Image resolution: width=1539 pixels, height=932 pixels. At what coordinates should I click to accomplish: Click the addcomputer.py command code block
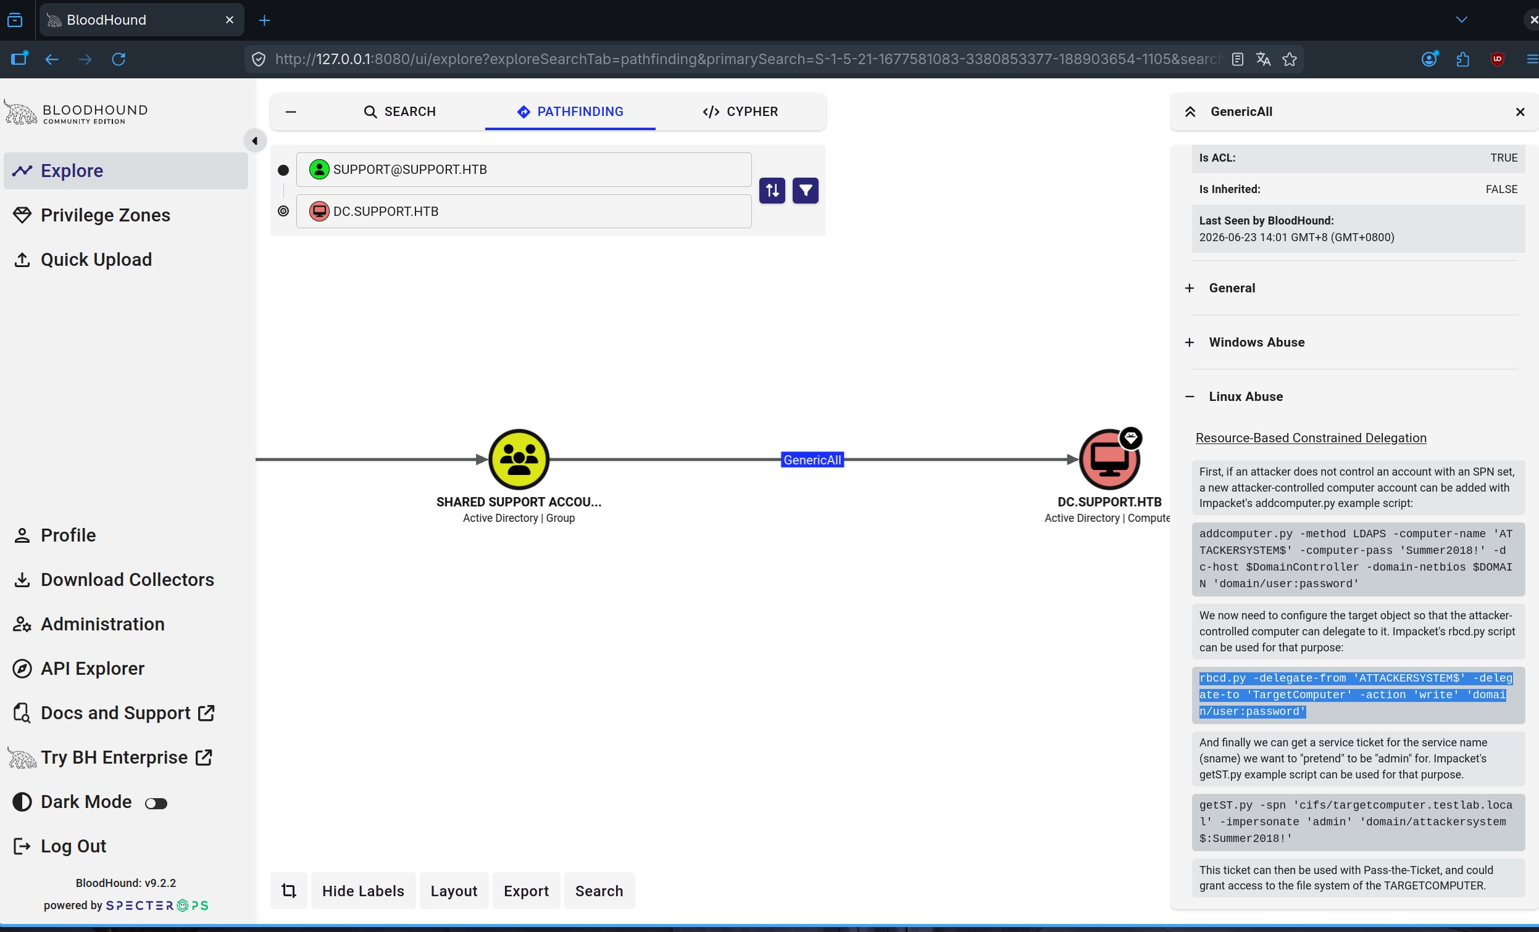pos(1358,559)
